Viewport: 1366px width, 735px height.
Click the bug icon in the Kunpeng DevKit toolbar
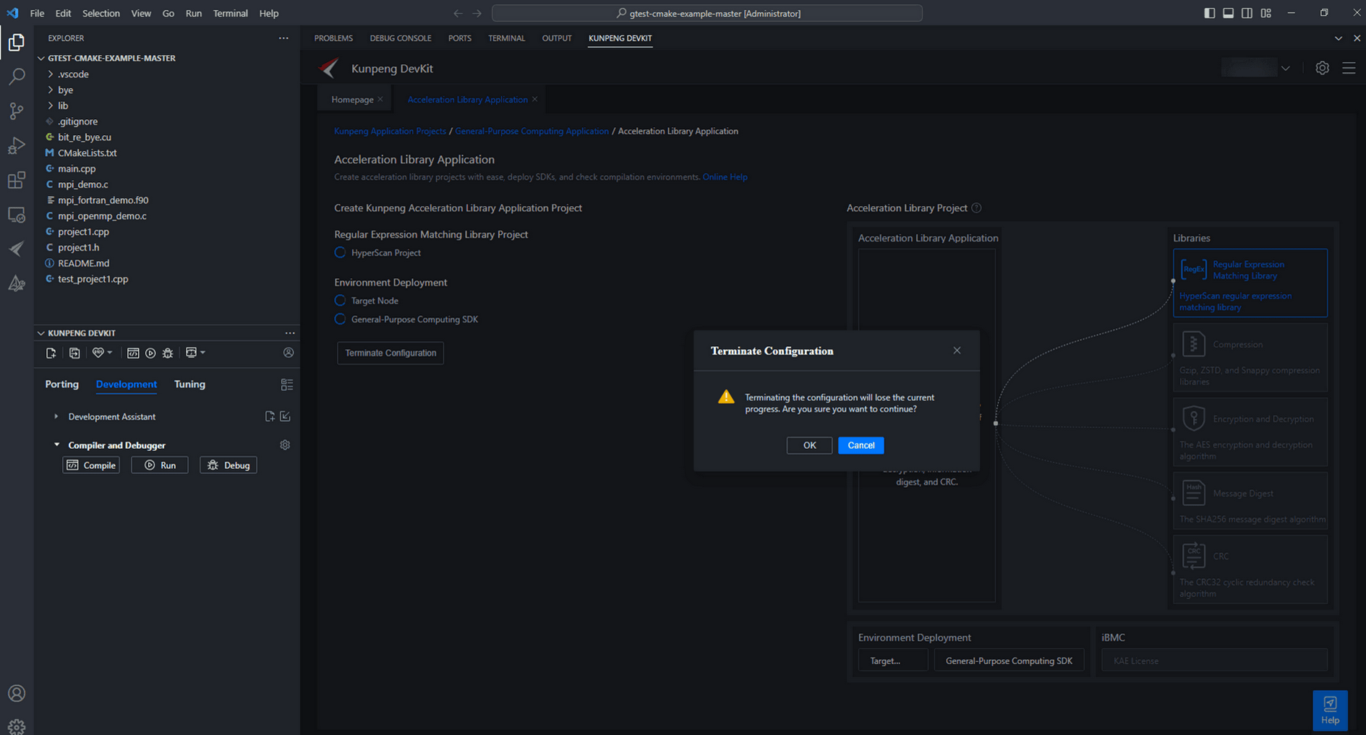tap(168, 353)
